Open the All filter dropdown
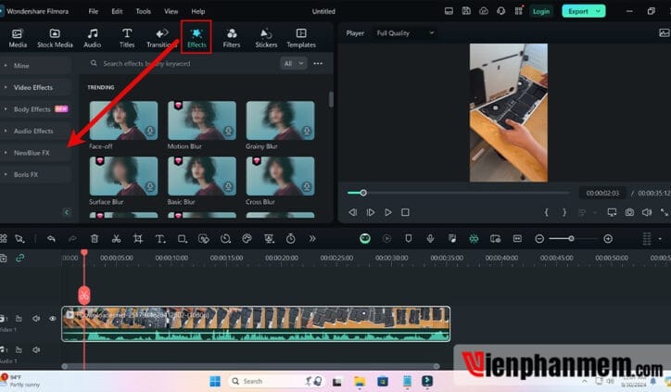The image size is (671, 392). pos(294,63)
